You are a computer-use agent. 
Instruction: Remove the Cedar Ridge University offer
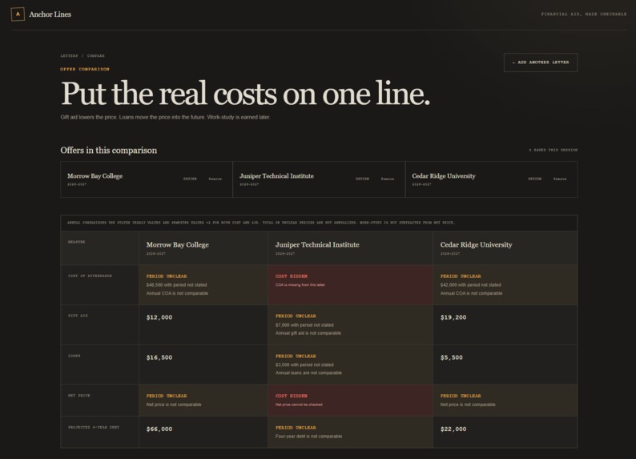tap(560, 179)
